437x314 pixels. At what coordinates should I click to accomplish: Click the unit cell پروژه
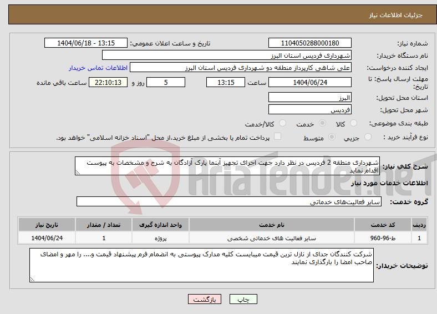click(160, 238)
